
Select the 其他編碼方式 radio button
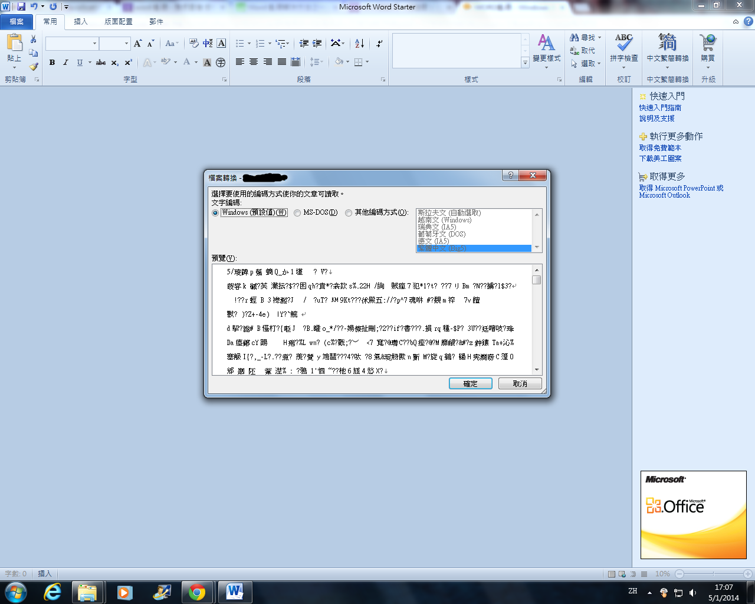pyautogui.click(x=349, y=213)
